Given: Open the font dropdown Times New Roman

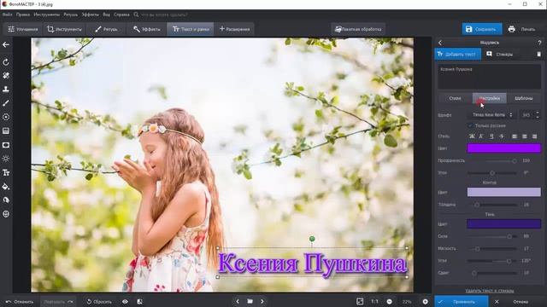Looking at the screenshot, I should (x=492, y=114).
